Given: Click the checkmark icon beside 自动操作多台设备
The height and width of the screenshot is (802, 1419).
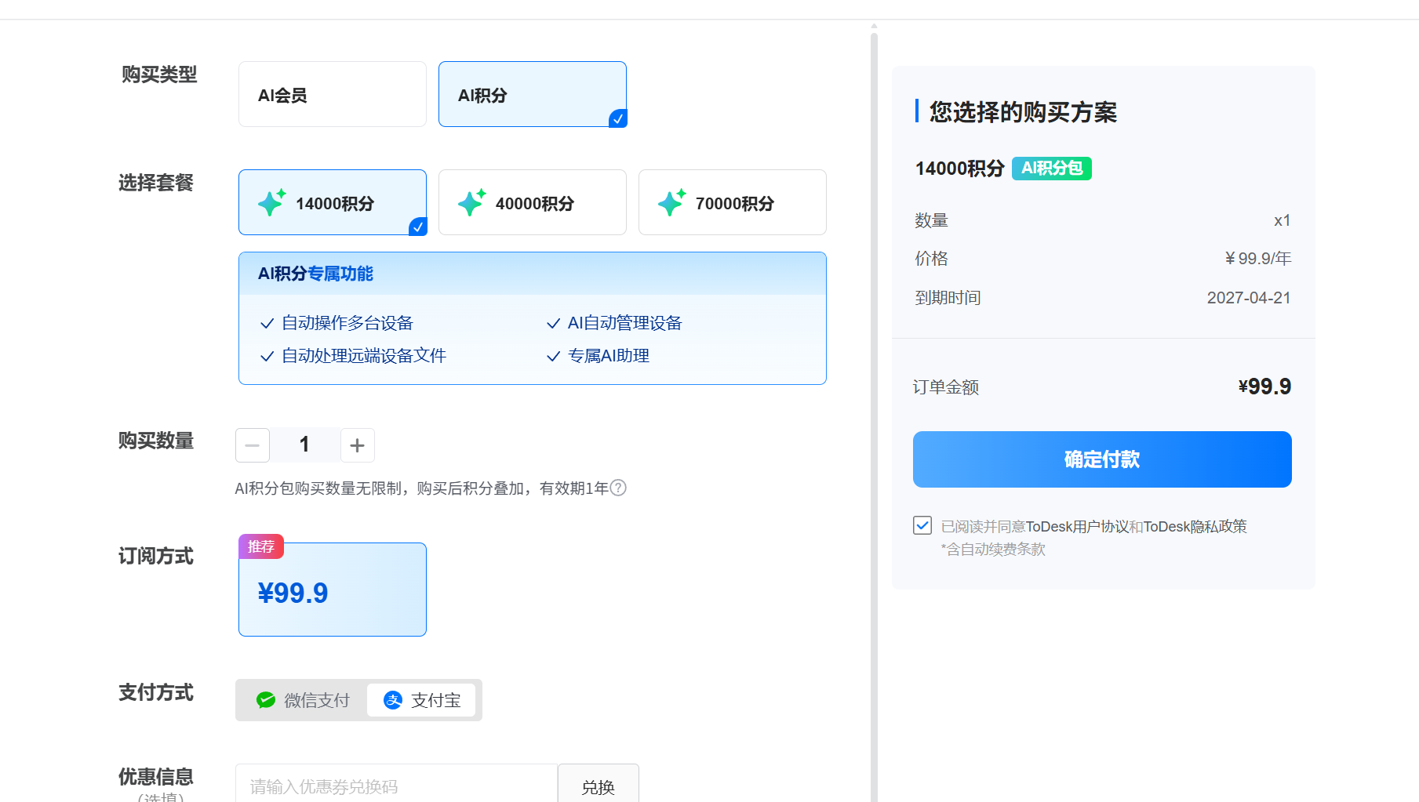Looking at the screenshot, I should (267, 323).
